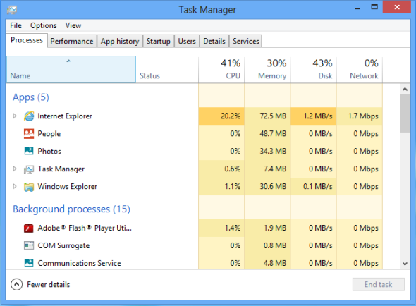
Task: Click the vertical scrollbar thumb
Action: point(405,114)
